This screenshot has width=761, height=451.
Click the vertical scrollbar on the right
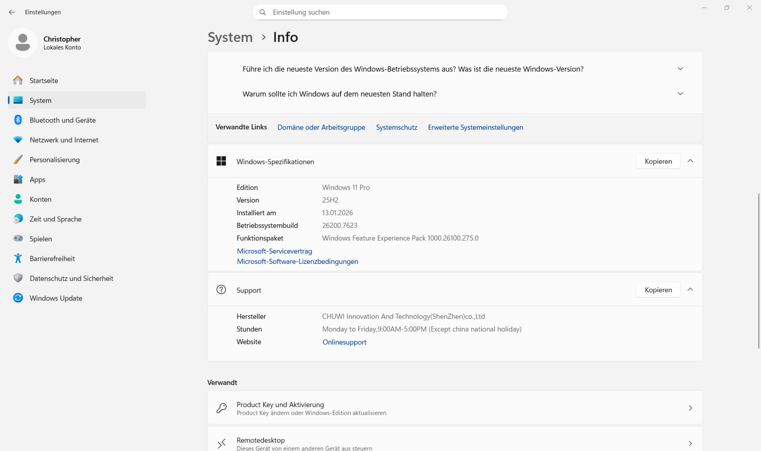758,271
